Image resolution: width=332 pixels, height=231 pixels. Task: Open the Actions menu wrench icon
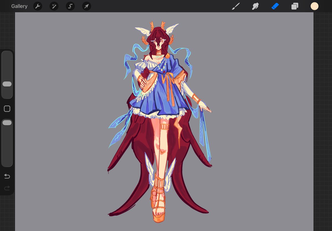[38, 6]
